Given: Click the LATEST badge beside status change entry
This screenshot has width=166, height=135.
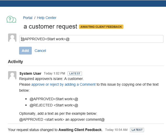Looking at the screenshot, I should click(137, 130).
